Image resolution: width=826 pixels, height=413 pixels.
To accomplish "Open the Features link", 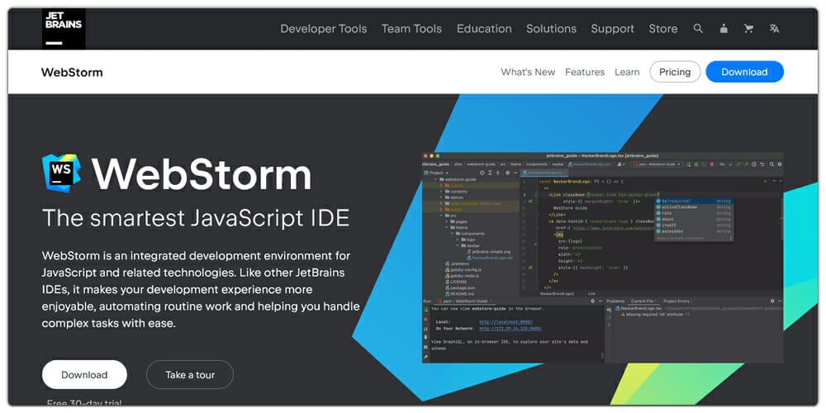I will [585, 72].
